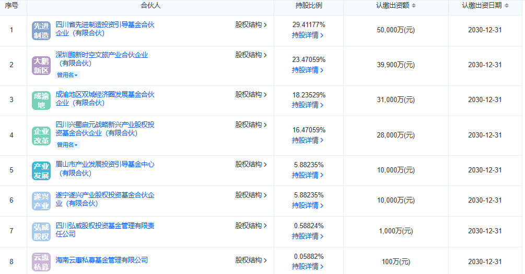Select the 29.41177% percentage value
This screenshot has width=525, height=274.
point(309,24)
